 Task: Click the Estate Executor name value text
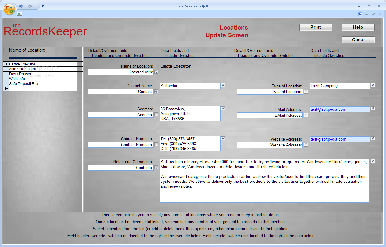(176, 66)
